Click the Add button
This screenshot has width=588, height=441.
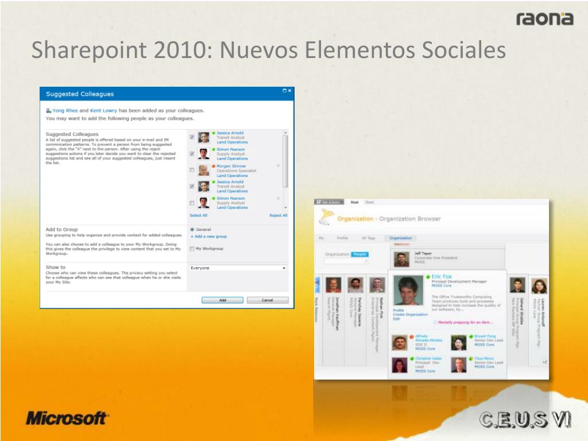click(222, 300)
